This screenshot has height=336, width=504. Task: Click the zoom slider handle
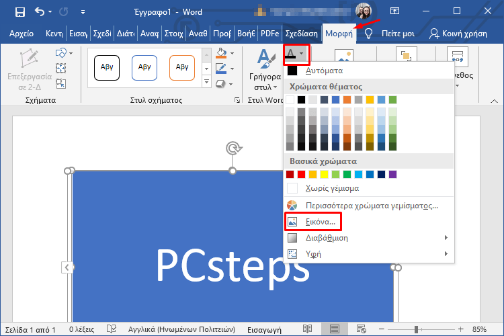coord(416,329)
